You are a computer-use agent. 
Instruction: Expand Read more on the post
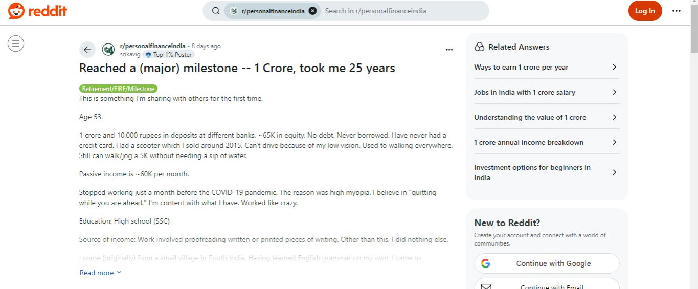[x=101, y=273]
